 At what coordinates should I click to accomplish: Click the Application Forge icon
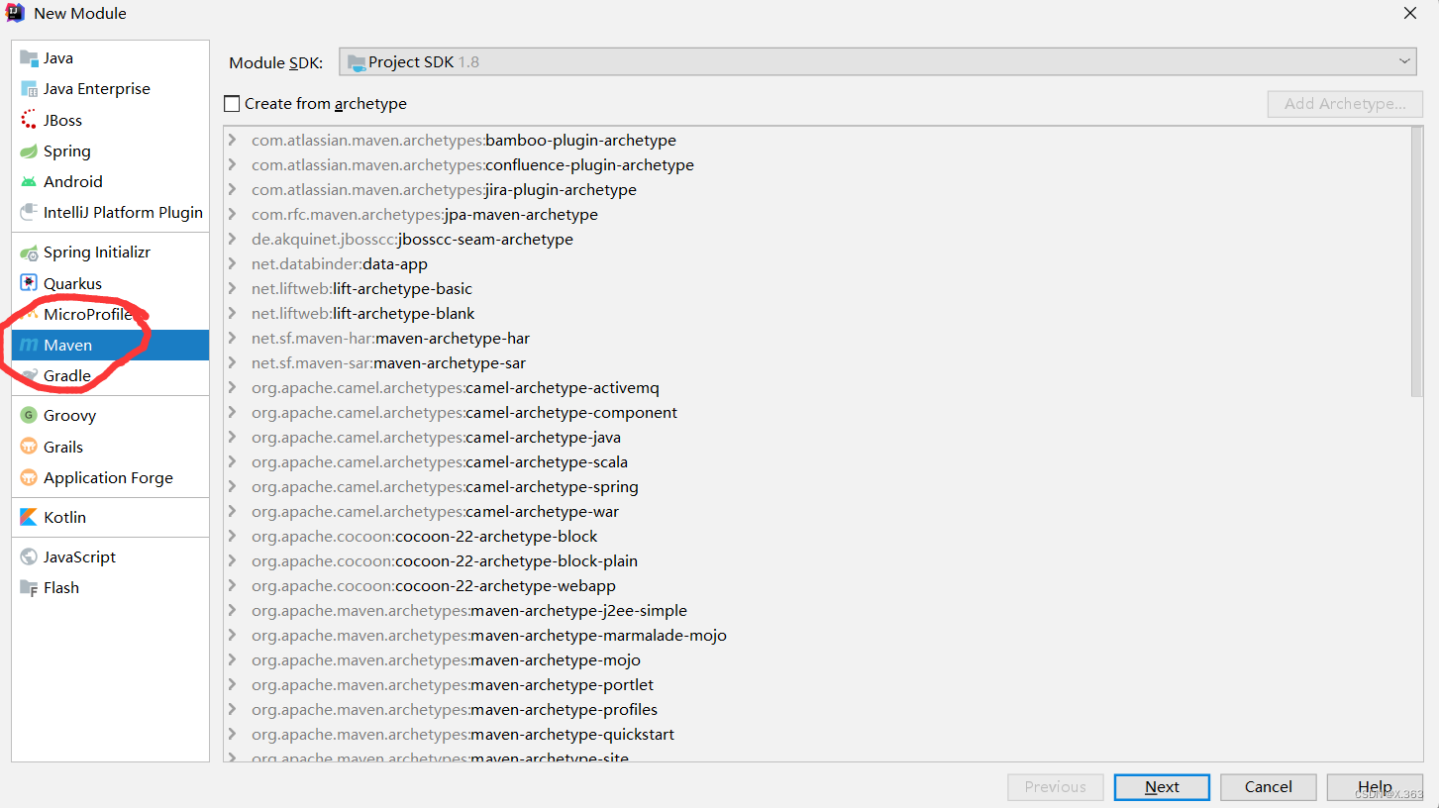click(29, 477)
